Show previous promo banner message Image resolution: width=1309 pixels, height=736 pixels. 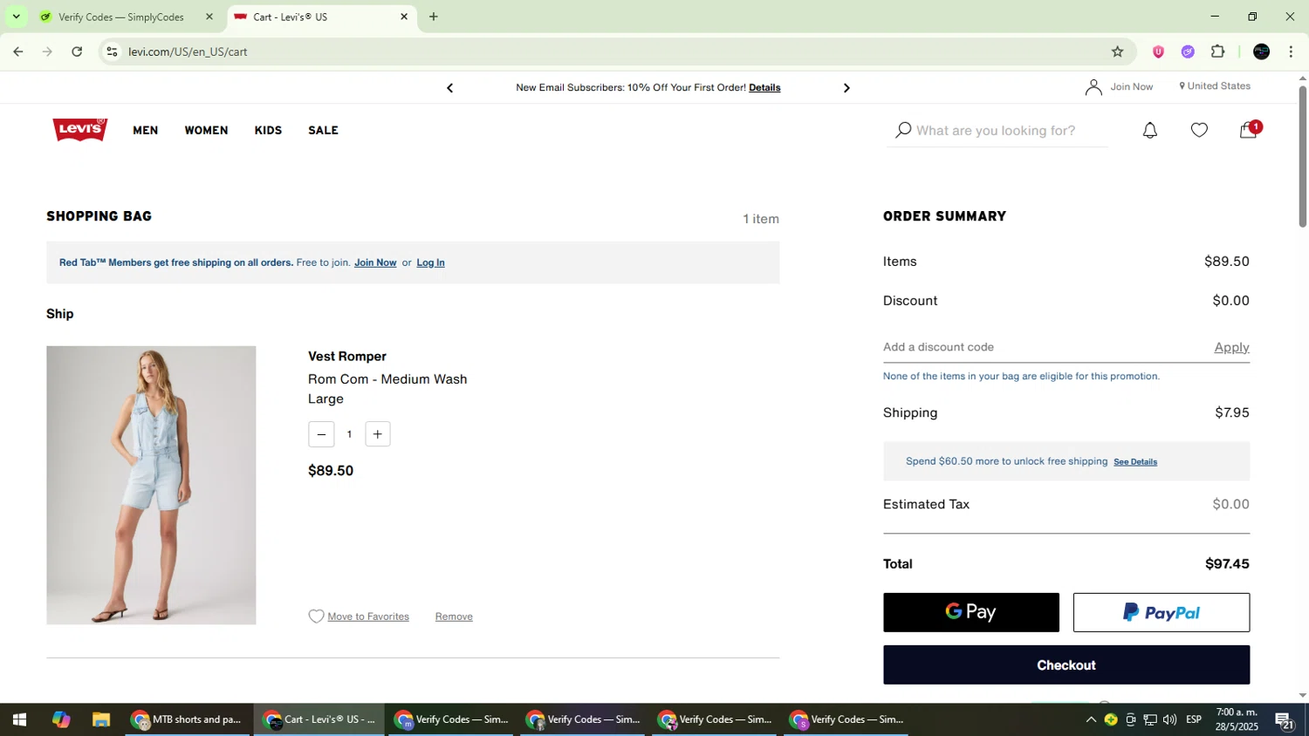pos(449,87)
